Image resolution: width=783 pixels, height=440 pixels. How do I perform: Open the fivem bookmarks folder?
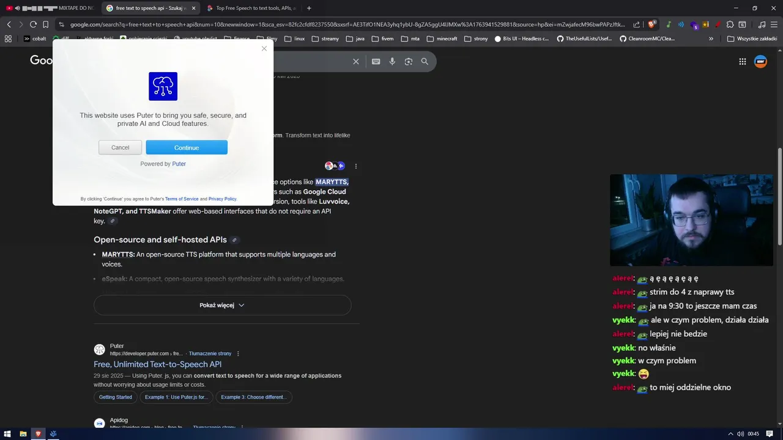(382, 38)
